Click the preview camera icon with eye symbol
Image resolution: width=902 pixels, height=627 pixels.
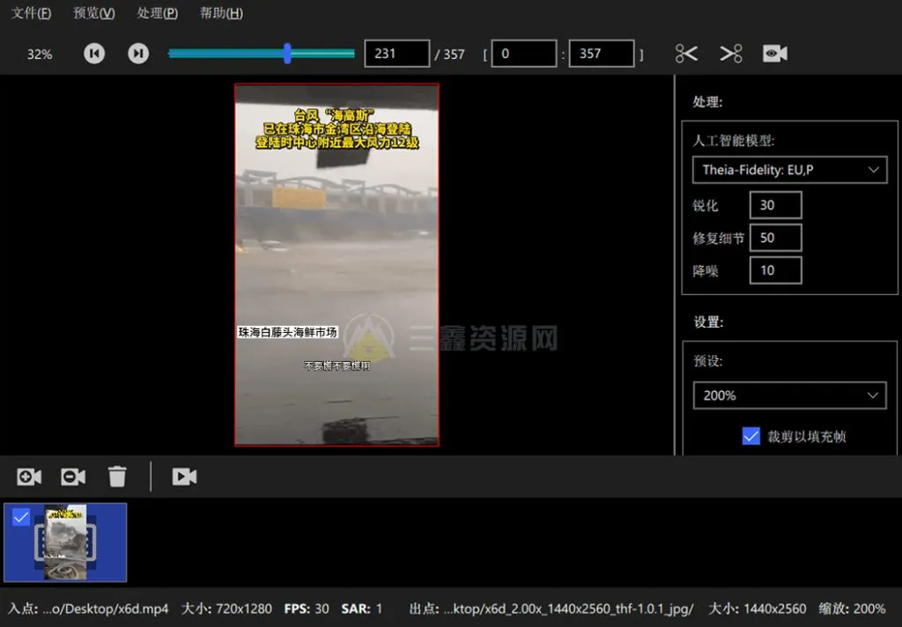click(774, 53)
